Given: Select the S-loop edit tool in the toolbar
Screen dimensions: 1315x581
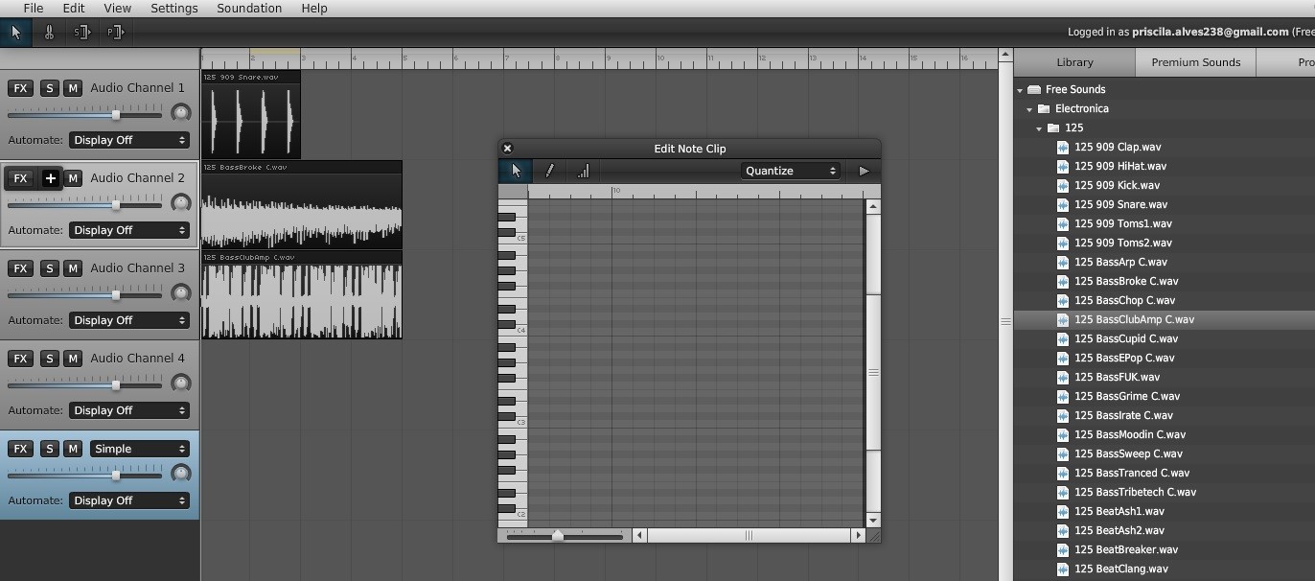Looking at the screenshot, I should click(81, 32).
